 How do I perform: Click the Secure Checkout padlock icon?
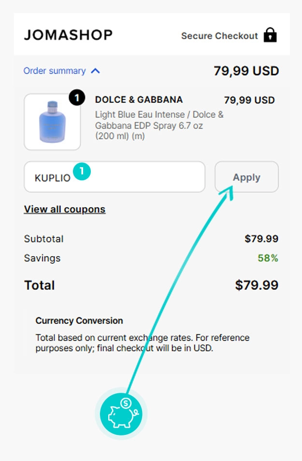pyautogui.click(x=270, y=35)
